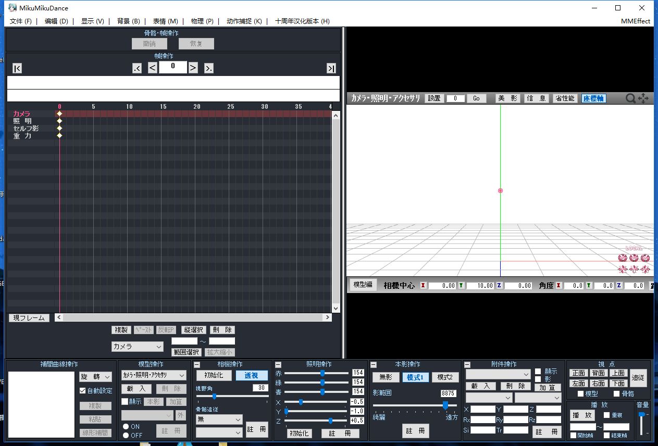
Task: Click the Y-axis move handle under LOCAL
Action: point(634,269)
